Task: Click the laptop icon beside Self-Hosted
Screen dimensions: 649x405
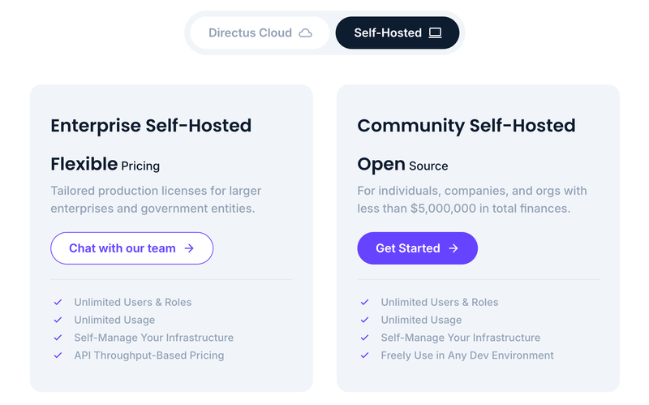Action: click(435, 32)
